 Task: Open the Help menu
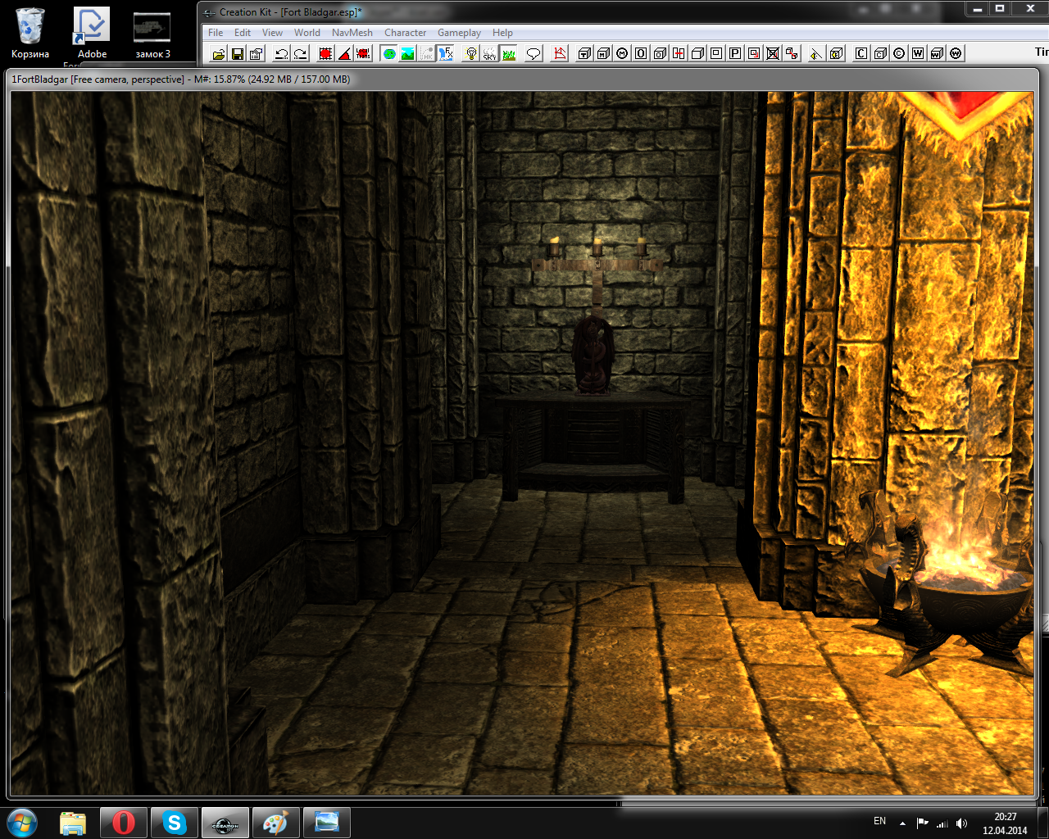click(x=502, y=33)
